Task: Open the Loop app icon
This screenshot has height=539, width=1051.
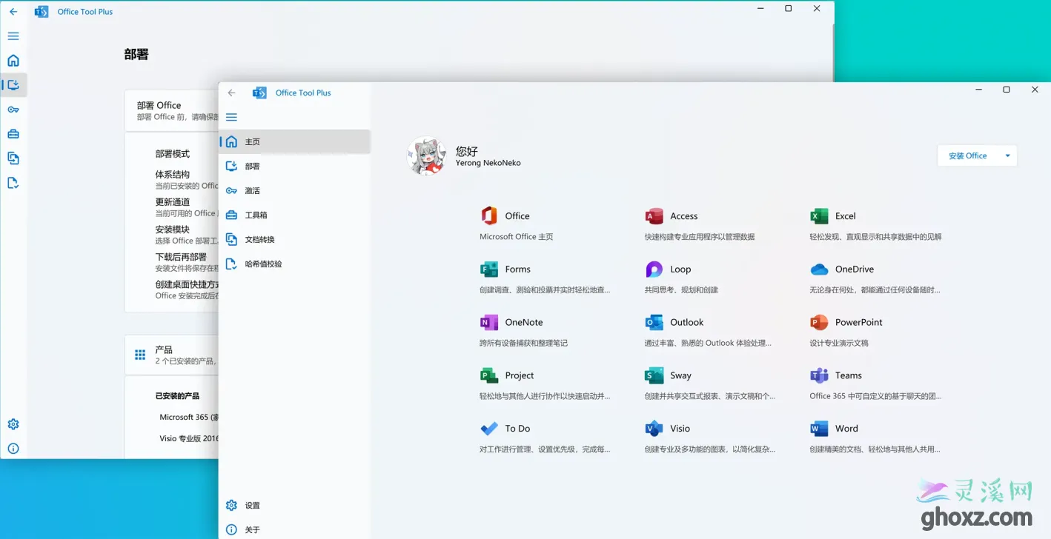Action: pos(654,269)
